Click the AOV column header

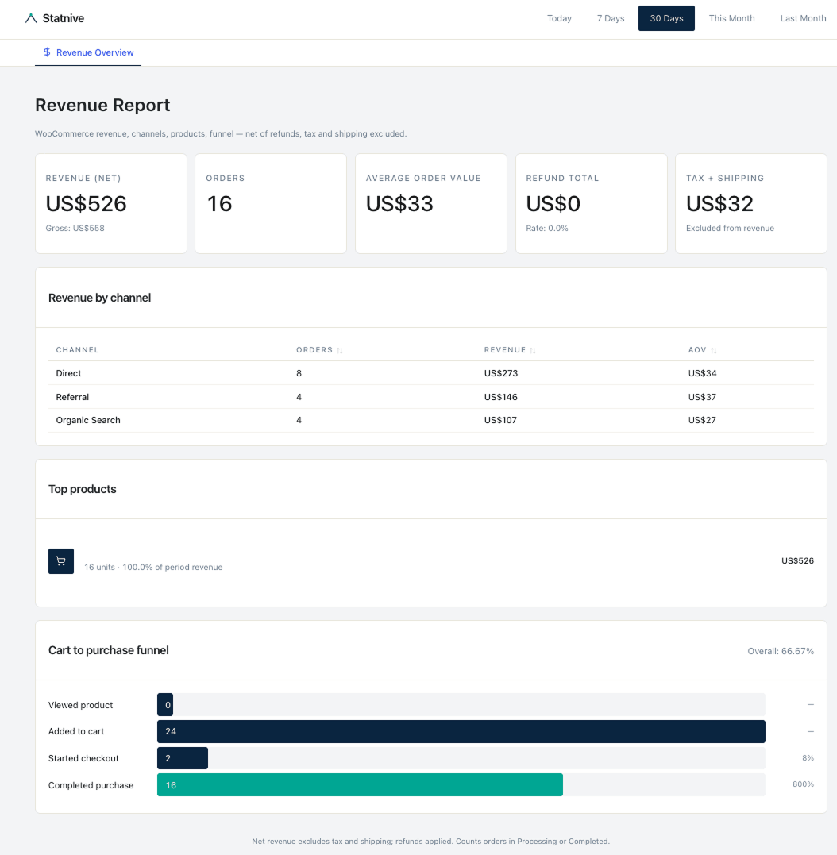(x=697, y=350)
